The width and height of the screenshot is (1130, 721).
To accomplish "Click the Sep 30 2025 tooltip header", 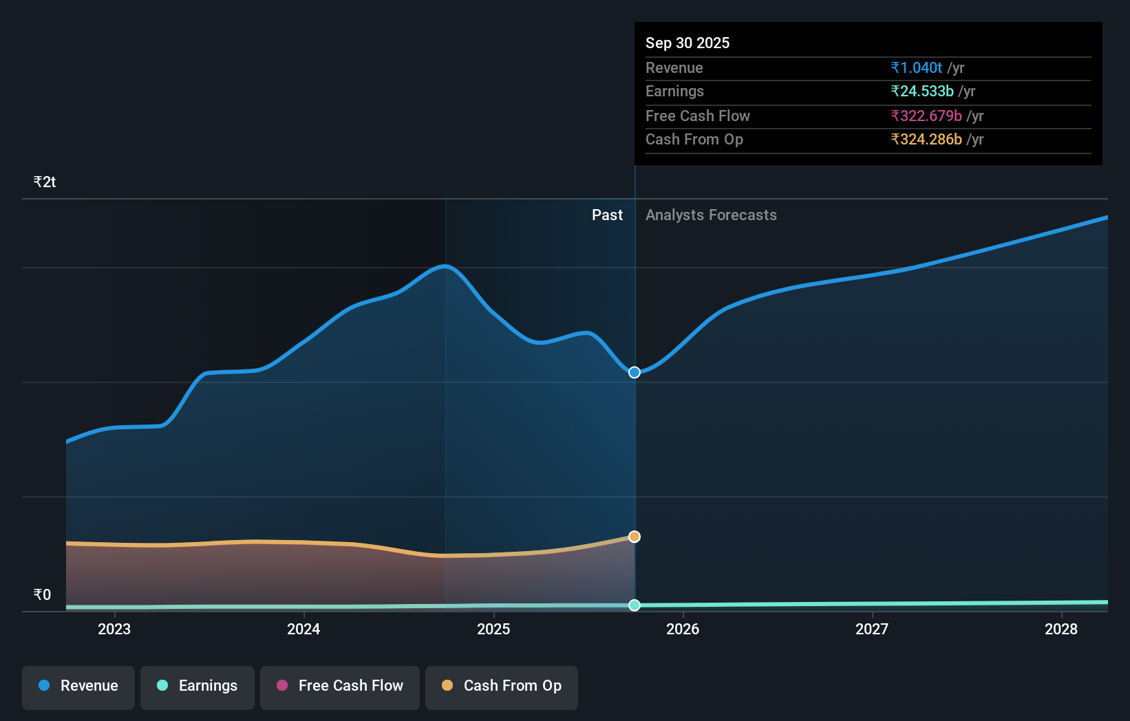I will 687,43.
